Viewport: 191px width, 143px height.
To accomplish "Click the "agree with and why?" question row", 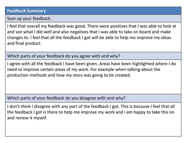I will pos(93,56).
